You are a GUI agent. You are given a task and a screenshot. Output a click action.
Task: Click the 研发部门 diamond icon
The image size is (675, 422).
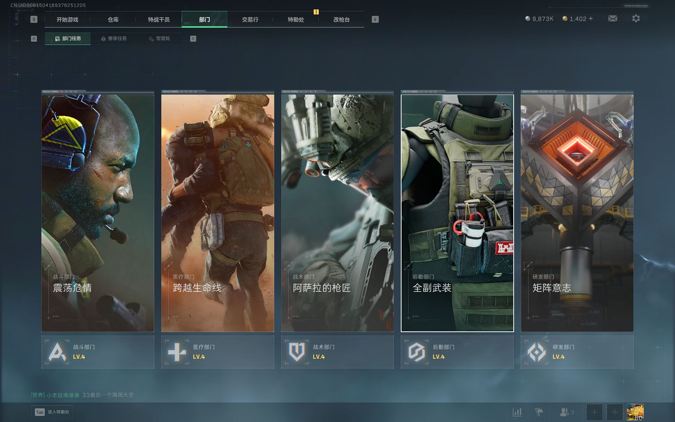coord(536,352)
